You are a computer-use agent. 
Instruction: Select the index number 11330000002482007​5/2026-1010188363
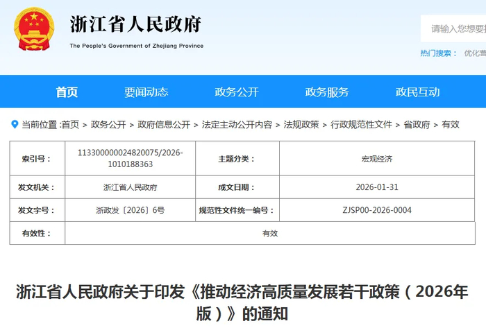pyautogui.click(x=131, y=158)
